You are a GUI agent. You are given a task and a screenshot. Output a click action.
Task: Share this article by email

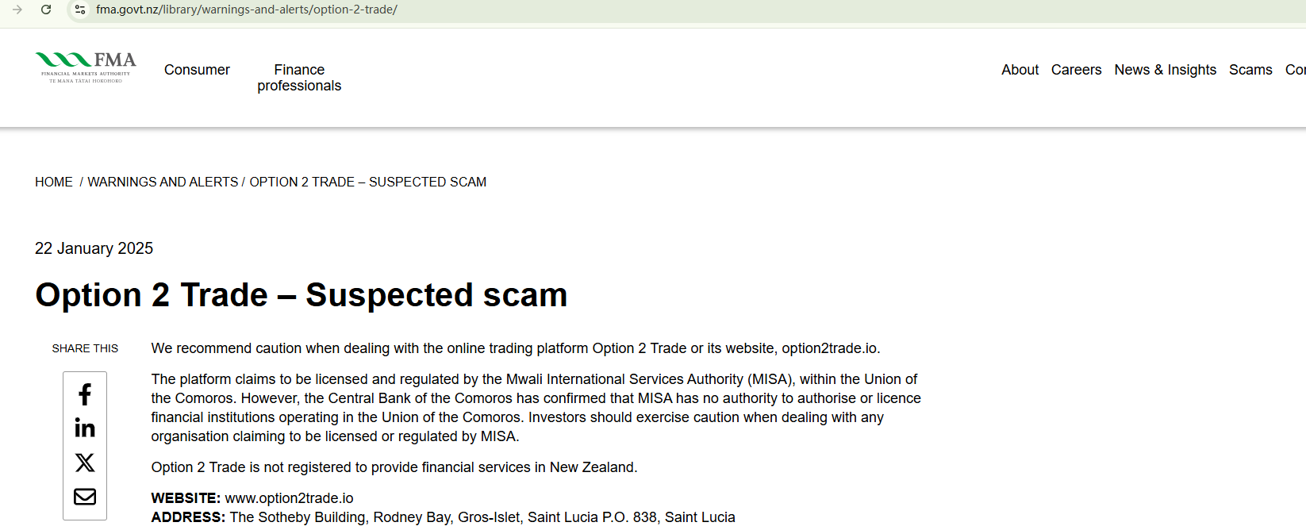[x=85, y=497]
